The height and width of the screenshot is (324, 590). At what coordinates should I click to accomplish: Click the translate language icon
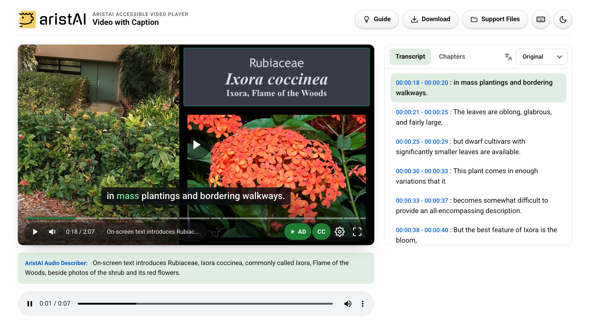[x=508, y=57]
